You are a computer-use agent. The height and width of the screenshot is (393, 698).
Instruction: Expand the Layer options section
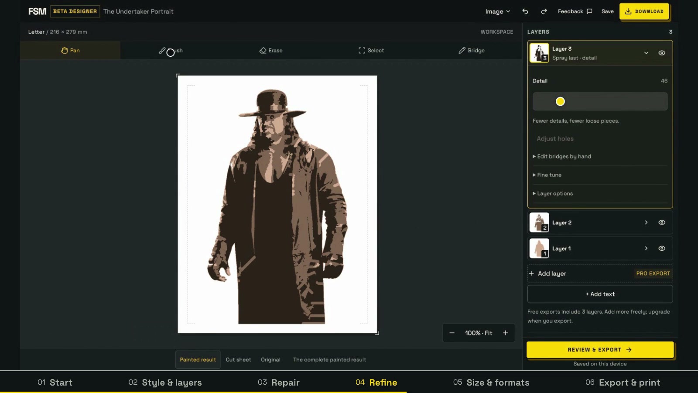pos(553,193)
